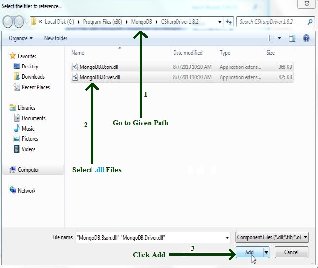Select CSharpDriver 1.8.2 in the breadcrumb

click(x=179, y=22)
